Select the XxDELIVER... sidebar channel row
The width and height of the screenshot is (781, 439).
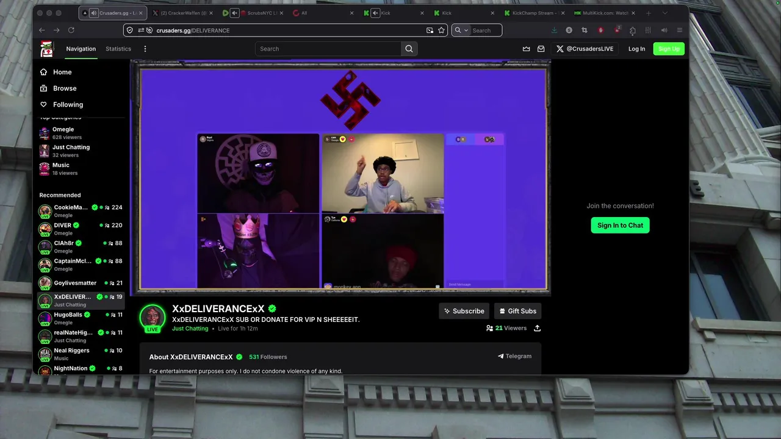point(81,300)
